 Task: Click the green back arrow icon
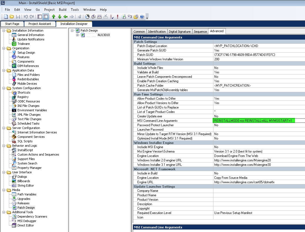tap(66, 17)
